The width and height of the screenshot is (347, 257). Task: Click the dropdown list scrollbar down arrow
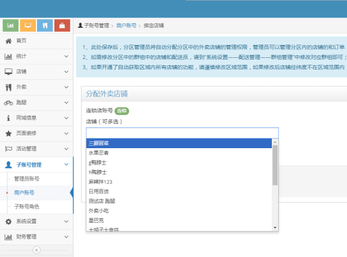coord(275,228)
